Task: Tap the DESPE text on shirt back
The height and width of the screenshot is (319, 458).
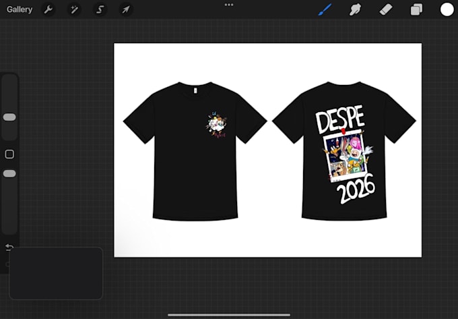Action: 340,119
